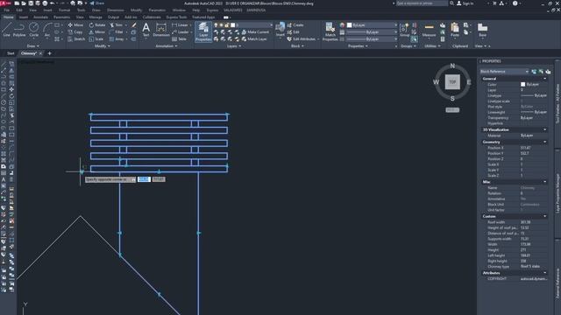The image size is (561, 315).
Task: Click the undo arrow in quick access toolbar
Action: click(x=53, y=3)
